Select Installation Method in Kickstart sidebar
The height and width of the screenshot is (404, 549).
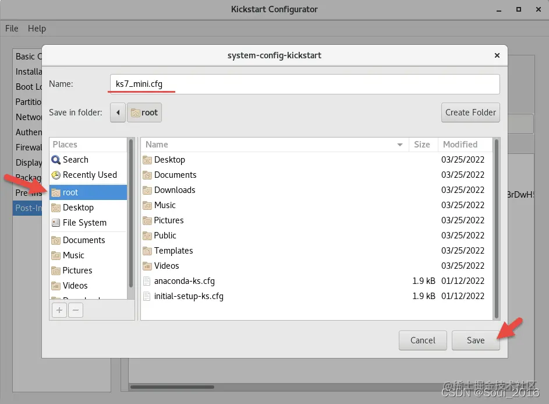point(28,72)
